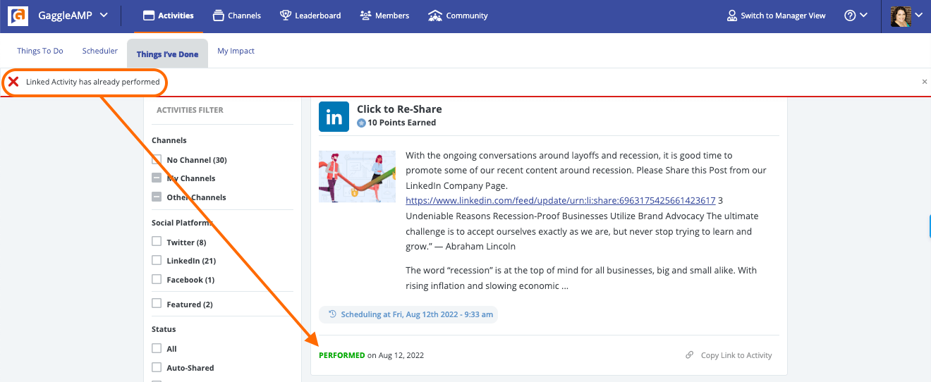Click the Status filter section label
Image resolution: width=931 pixels, height=382 pixels.
point(164,329)
